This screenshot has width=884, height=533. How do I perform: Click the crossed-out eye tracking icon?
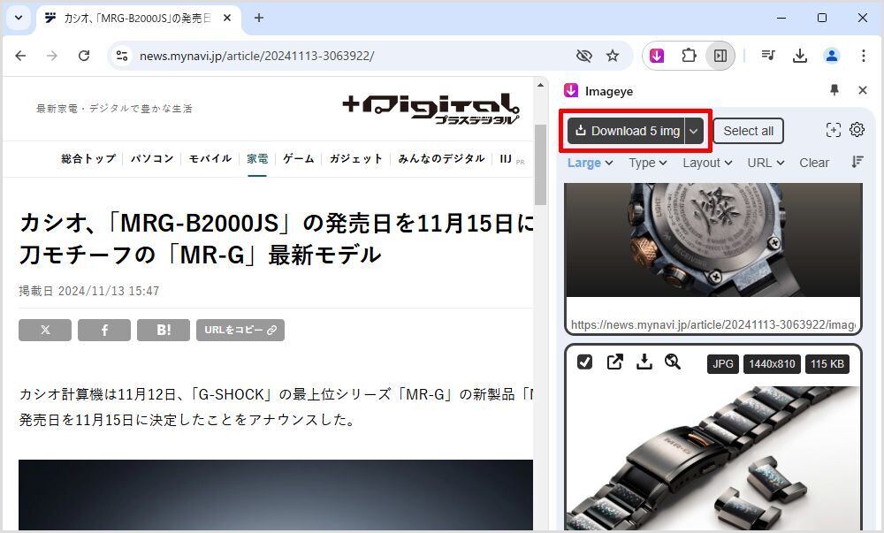584,56
